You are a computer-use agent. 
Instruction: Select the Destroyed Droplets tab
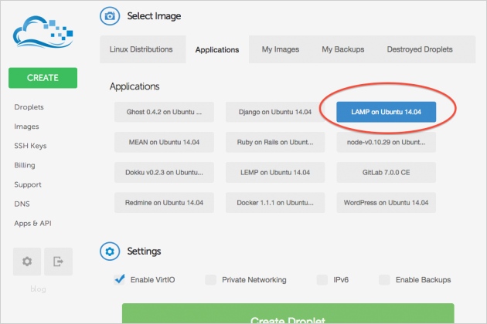(x=419, y=49)
